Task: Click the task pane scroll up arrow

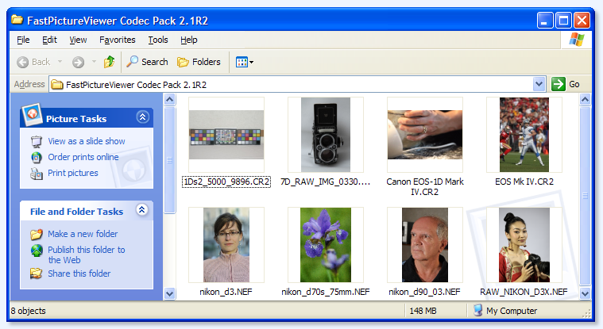Action: click(169, 100)
